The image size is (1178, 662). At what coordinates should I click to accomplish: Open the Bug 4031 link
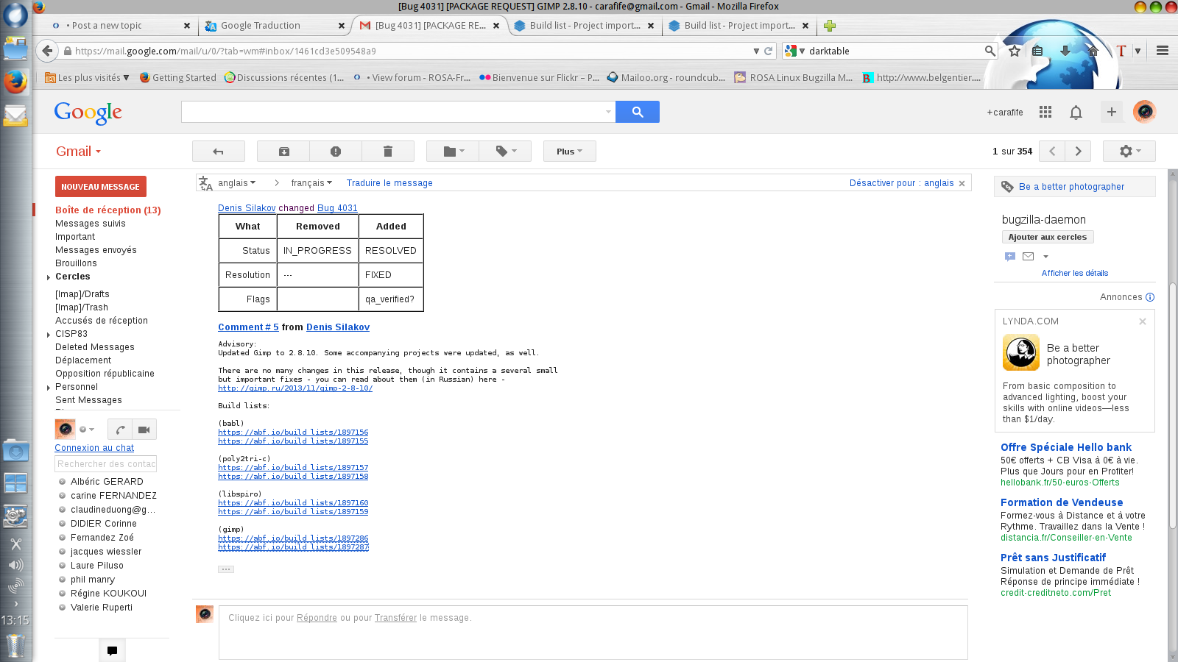[337, 208]
